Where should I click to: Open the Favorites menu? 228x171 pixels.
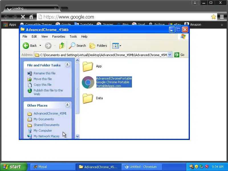pos(59,36)
